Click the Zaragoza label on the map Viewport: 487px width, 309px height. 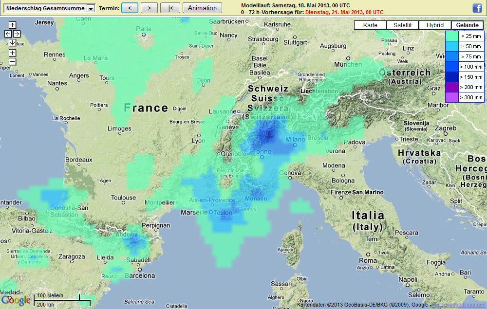click(x=72, y=256)
